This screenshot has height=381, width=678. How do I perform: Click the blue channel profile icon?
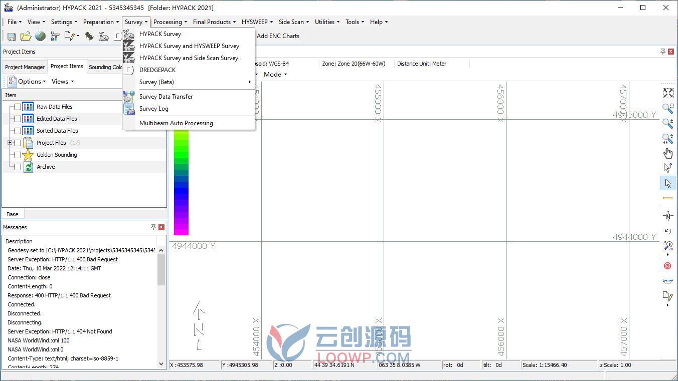point(667,281)
